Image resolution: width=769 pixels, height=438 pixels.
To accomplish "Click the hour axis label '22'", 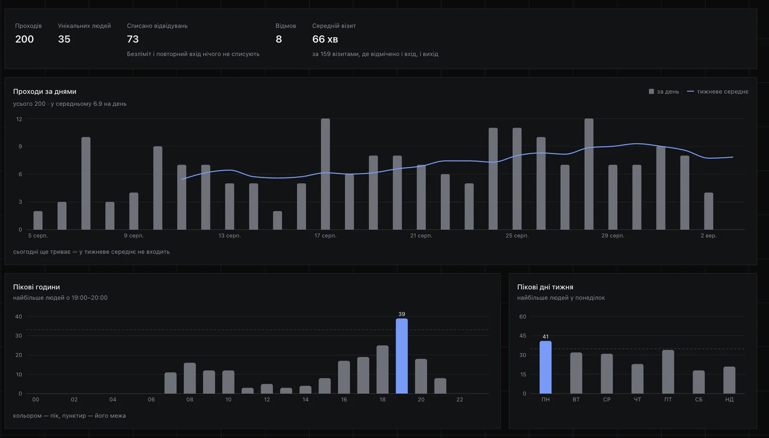I will tap(459, 400).
